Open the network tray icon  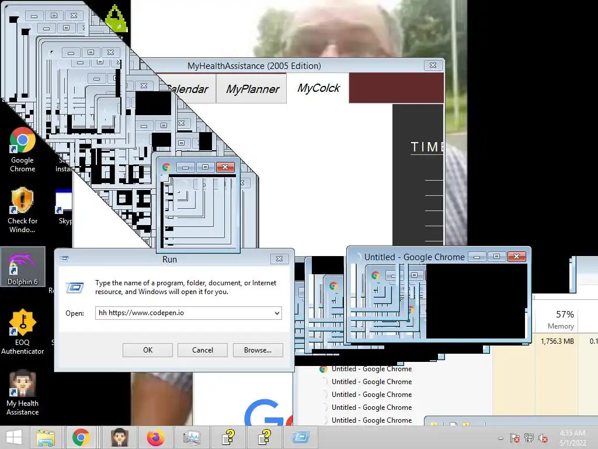pos(529,438)
